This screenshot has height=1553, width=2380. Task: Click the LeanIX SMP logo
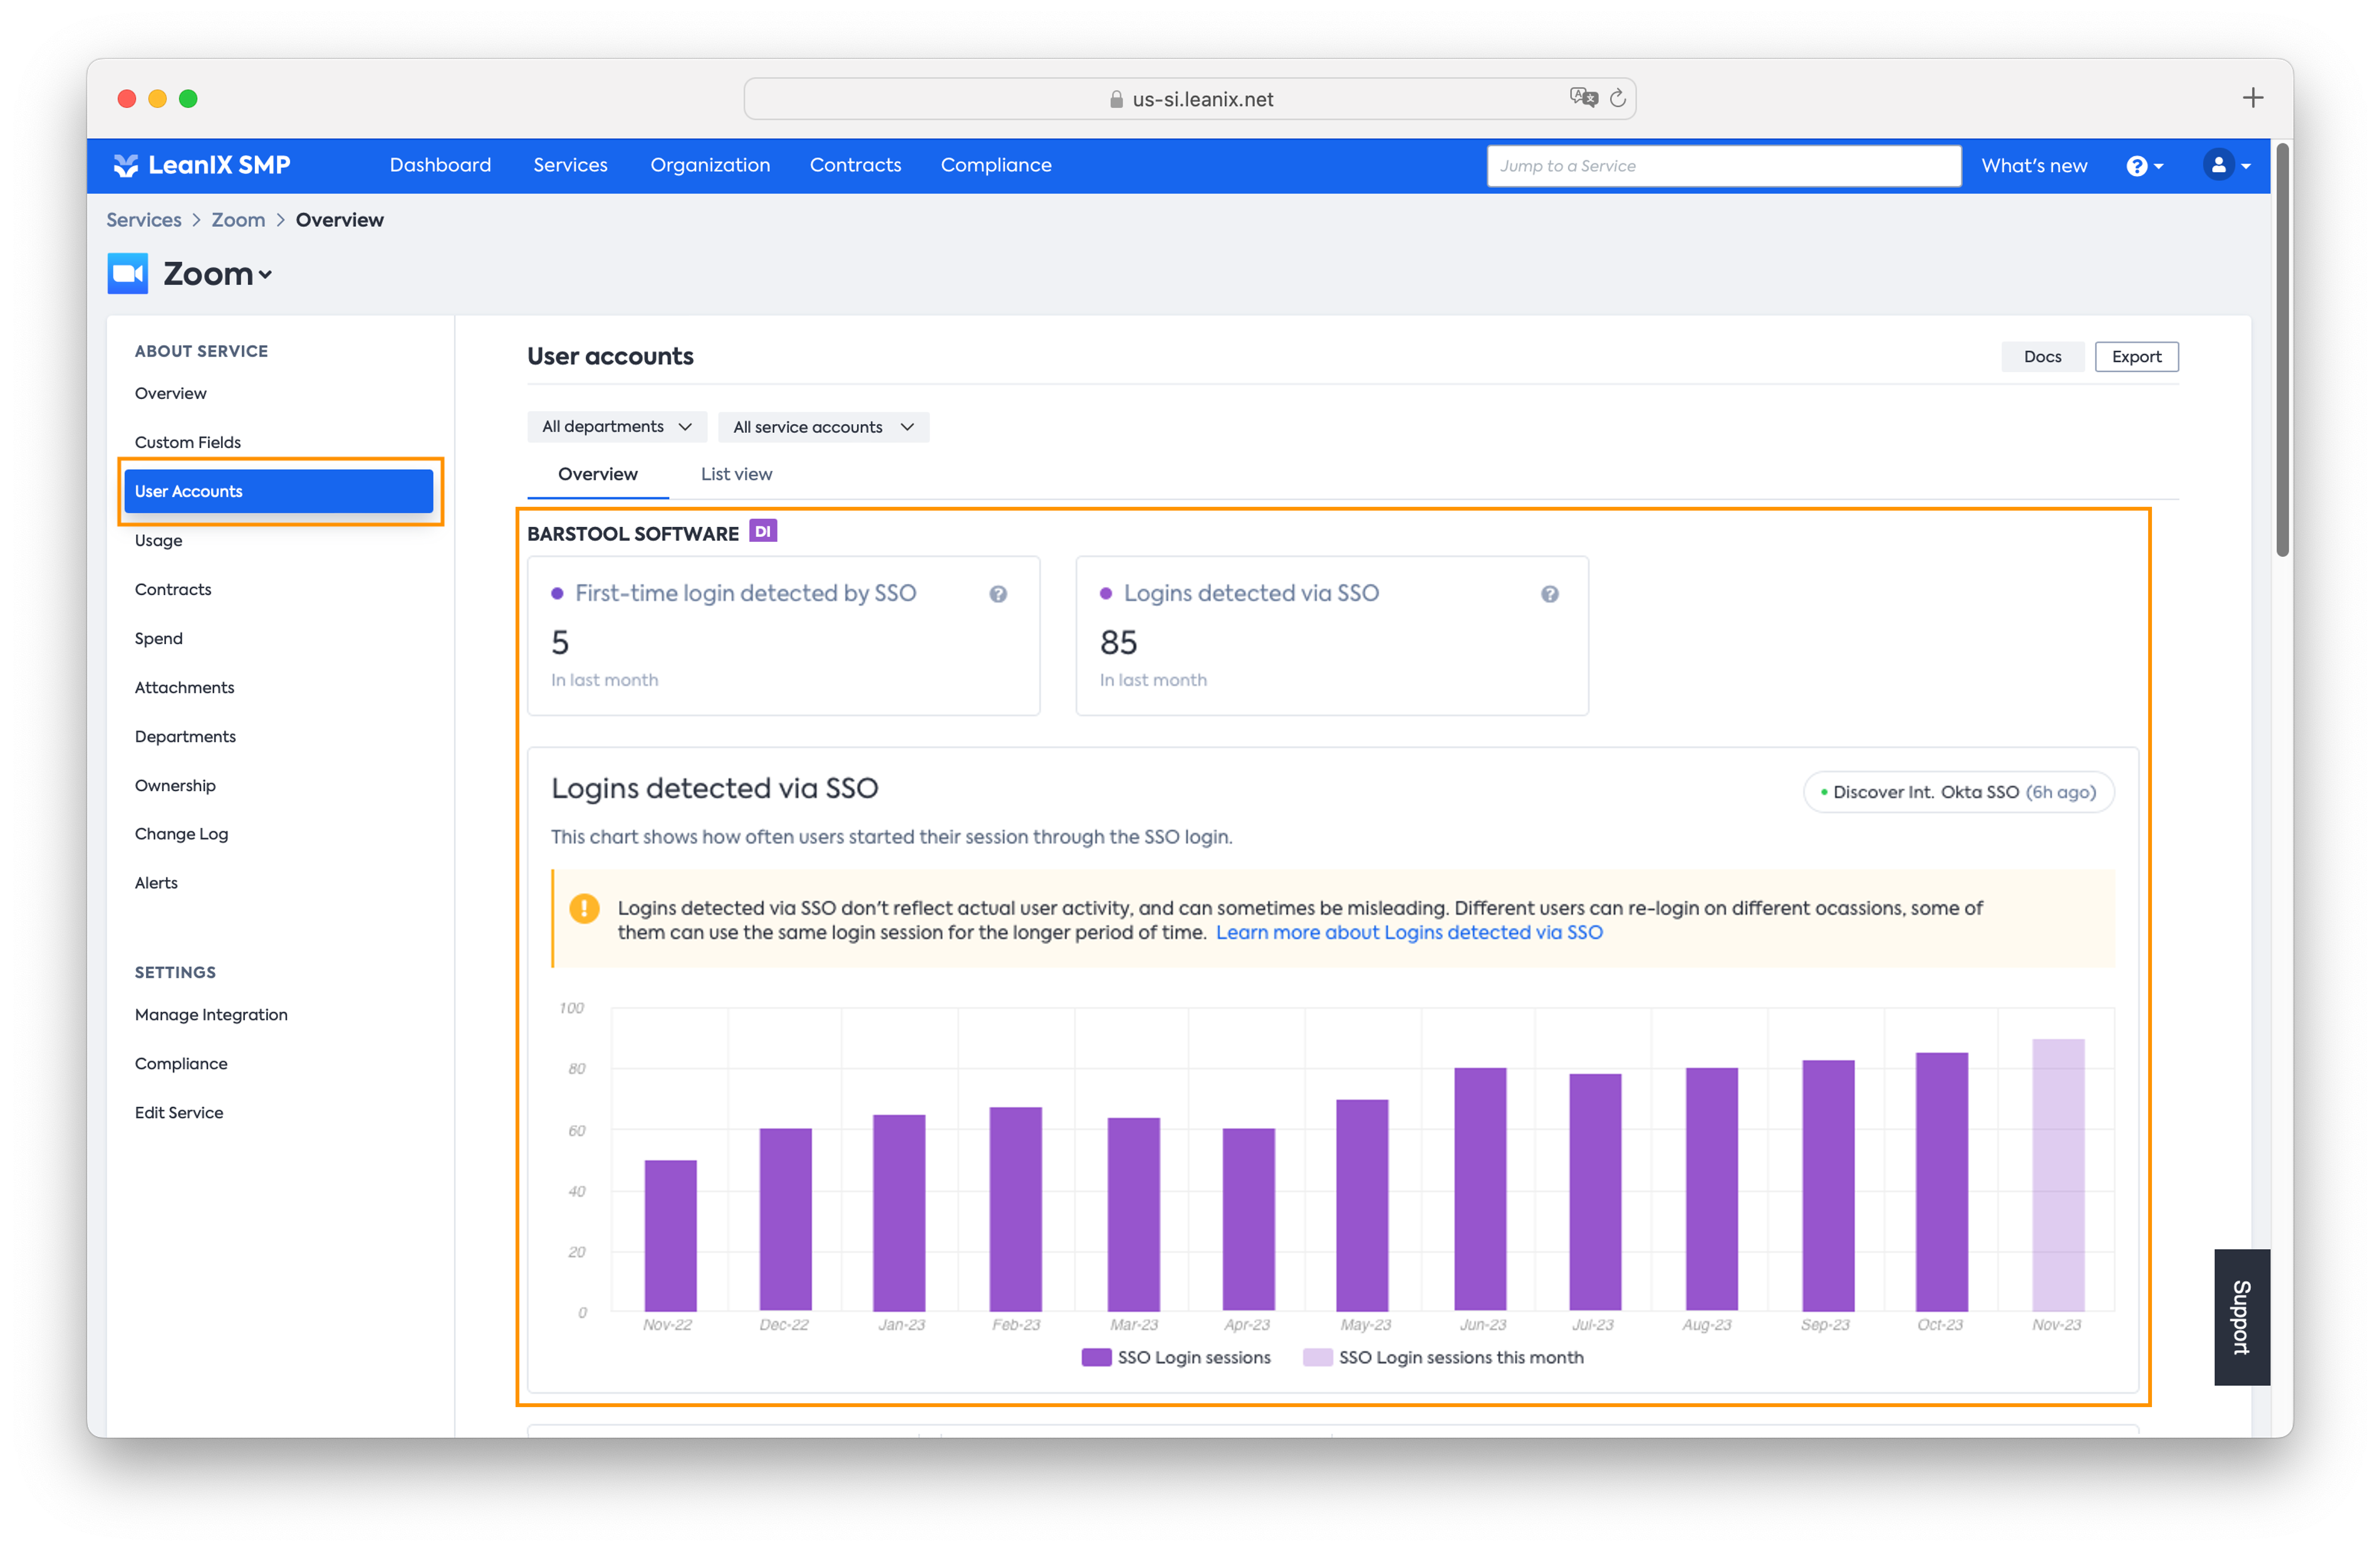pos(202,165)
